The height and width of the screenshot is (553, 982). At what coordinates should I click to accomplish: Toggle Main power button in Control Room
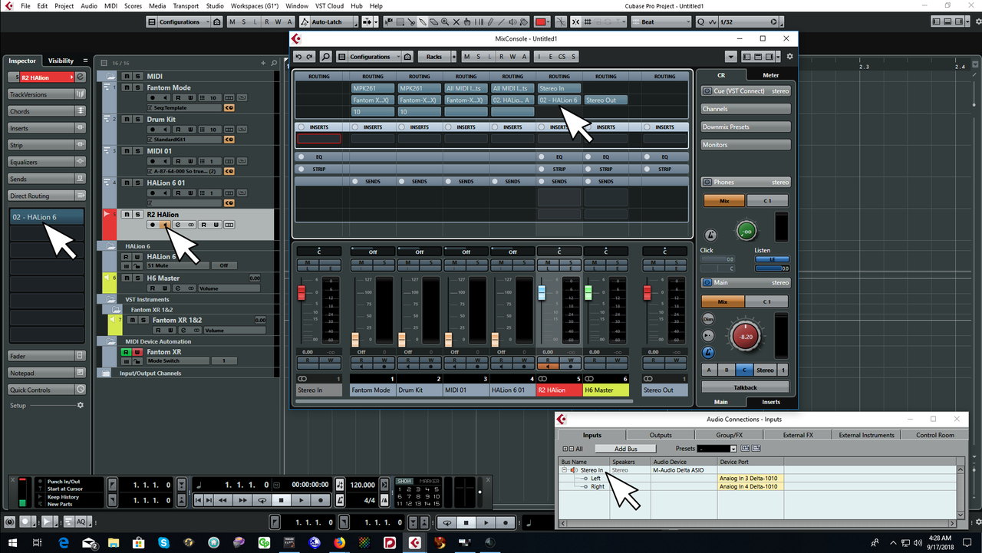point(707,283)
